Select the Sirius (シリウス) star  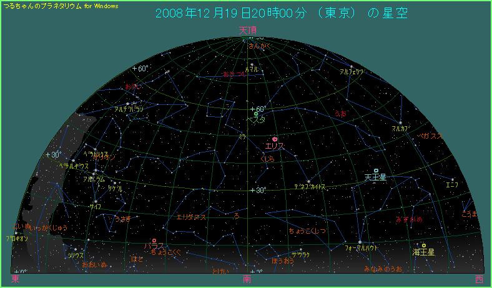[x=74, y=249]
